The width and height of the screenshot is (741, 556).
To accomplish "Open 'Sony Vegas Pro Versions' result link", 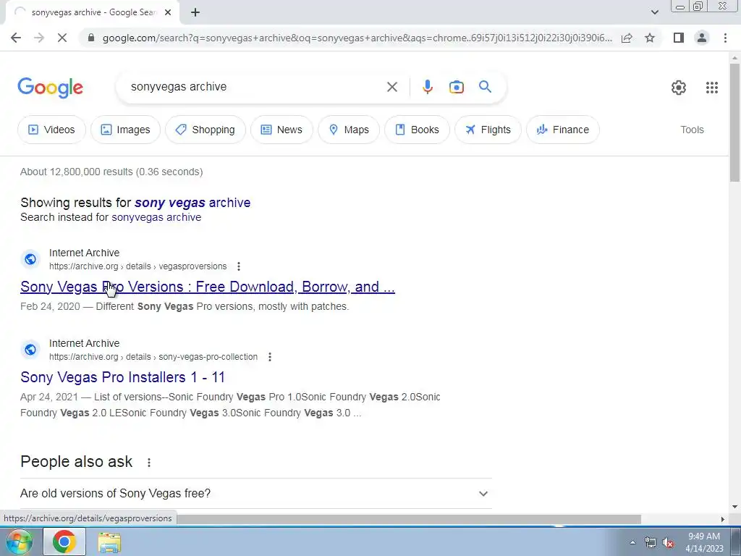I will click(208, 287).
